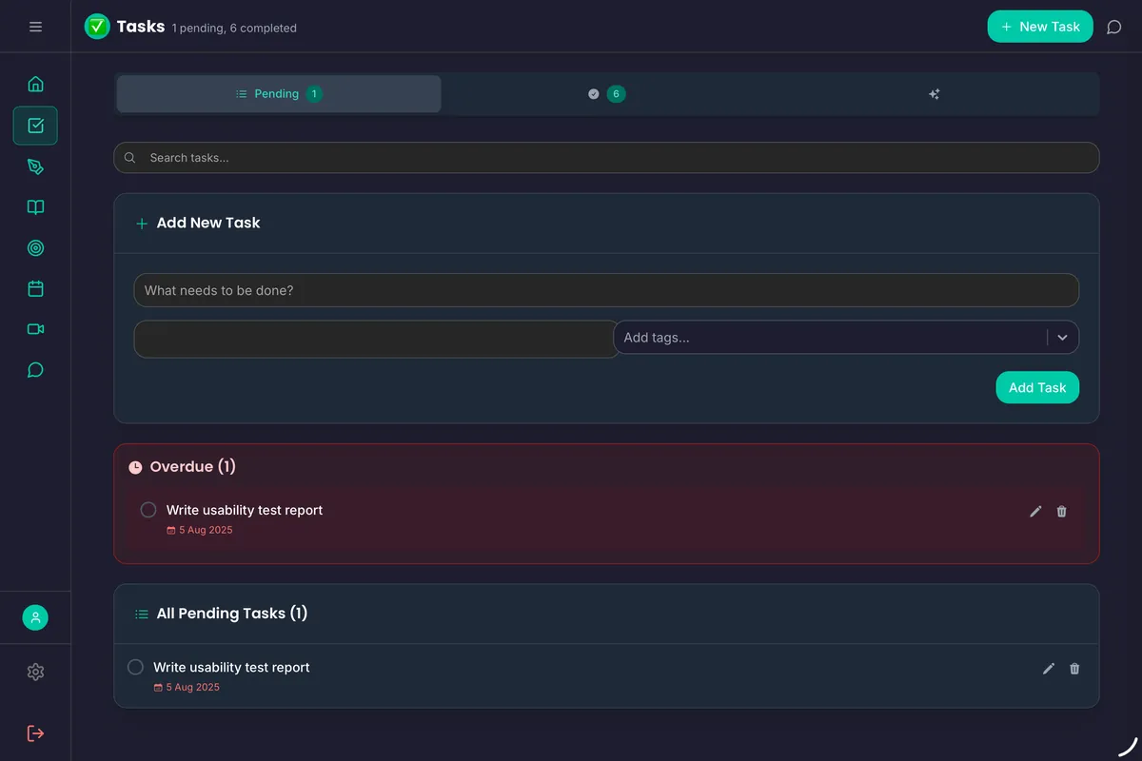
Task: Click the plus icon beside Add New Task
Action: 142,224
